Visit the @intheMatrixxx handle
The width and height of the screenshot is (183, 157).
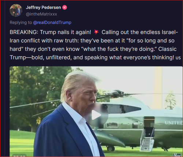click(41, 14)
